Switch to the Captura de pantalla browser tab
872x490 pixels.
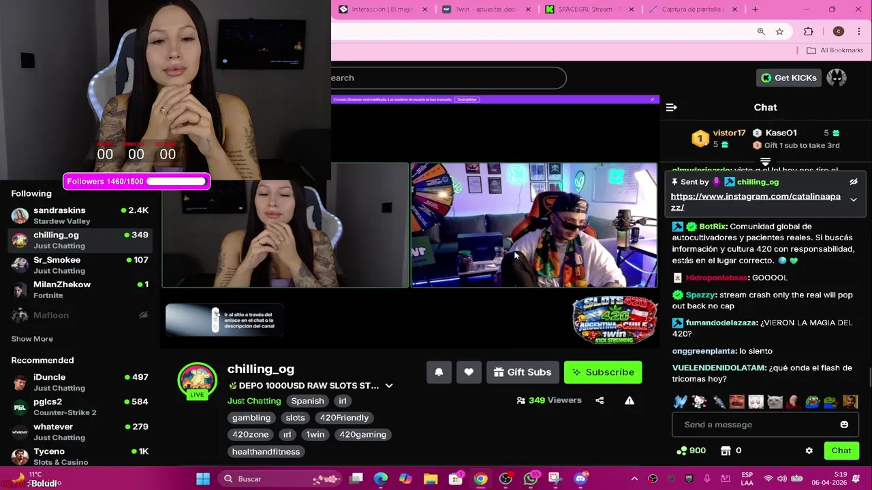pyautogui.click(x=693, y=10)
